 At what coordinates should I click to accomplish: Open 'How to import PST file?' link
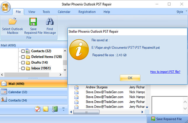click(x=165, y=72)
